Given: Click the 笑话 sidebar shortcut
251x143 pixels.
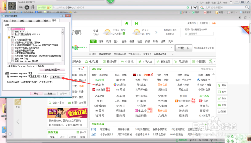Looking at the screenshot, I should tap(222, 85).
